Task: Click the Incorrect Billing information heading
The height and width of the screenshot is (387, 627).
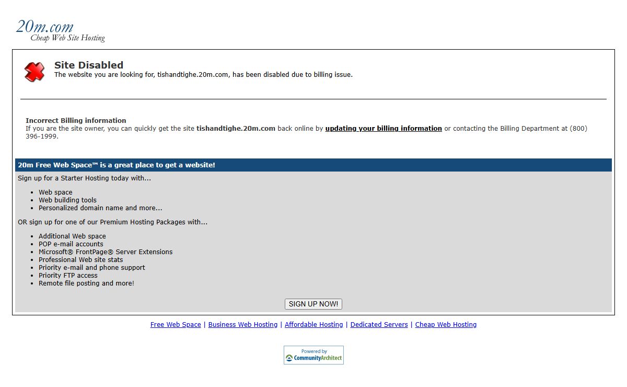Action: coord(76,120)
